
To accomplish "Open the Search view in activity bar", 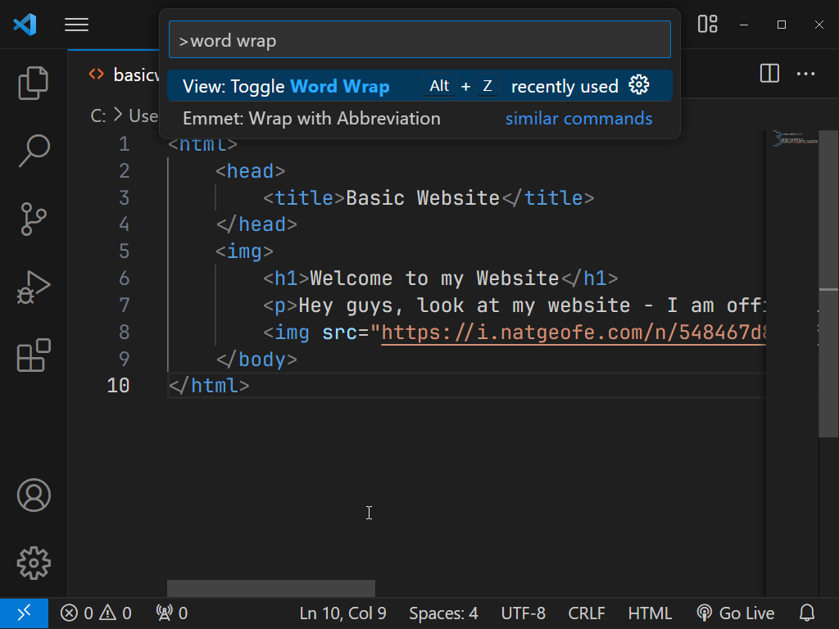I will coord(34,151).
